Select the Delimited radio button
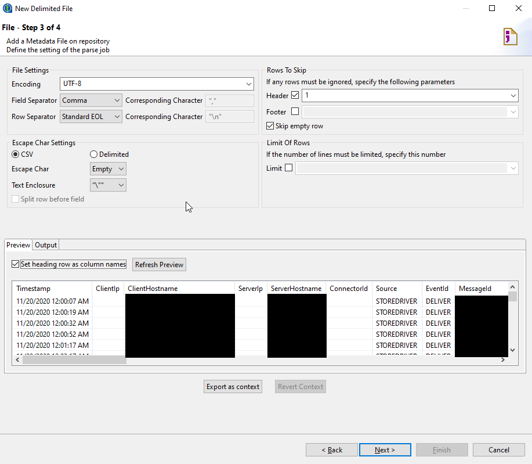The height and width of the screenshot is (464, 532). tap(93, 154)
